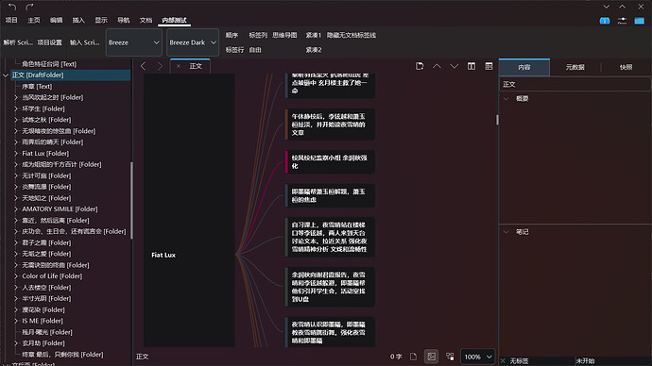This screenshot has height=366, width=652.
Task: Click the undo arrow icon
Action: click(12, 7)
